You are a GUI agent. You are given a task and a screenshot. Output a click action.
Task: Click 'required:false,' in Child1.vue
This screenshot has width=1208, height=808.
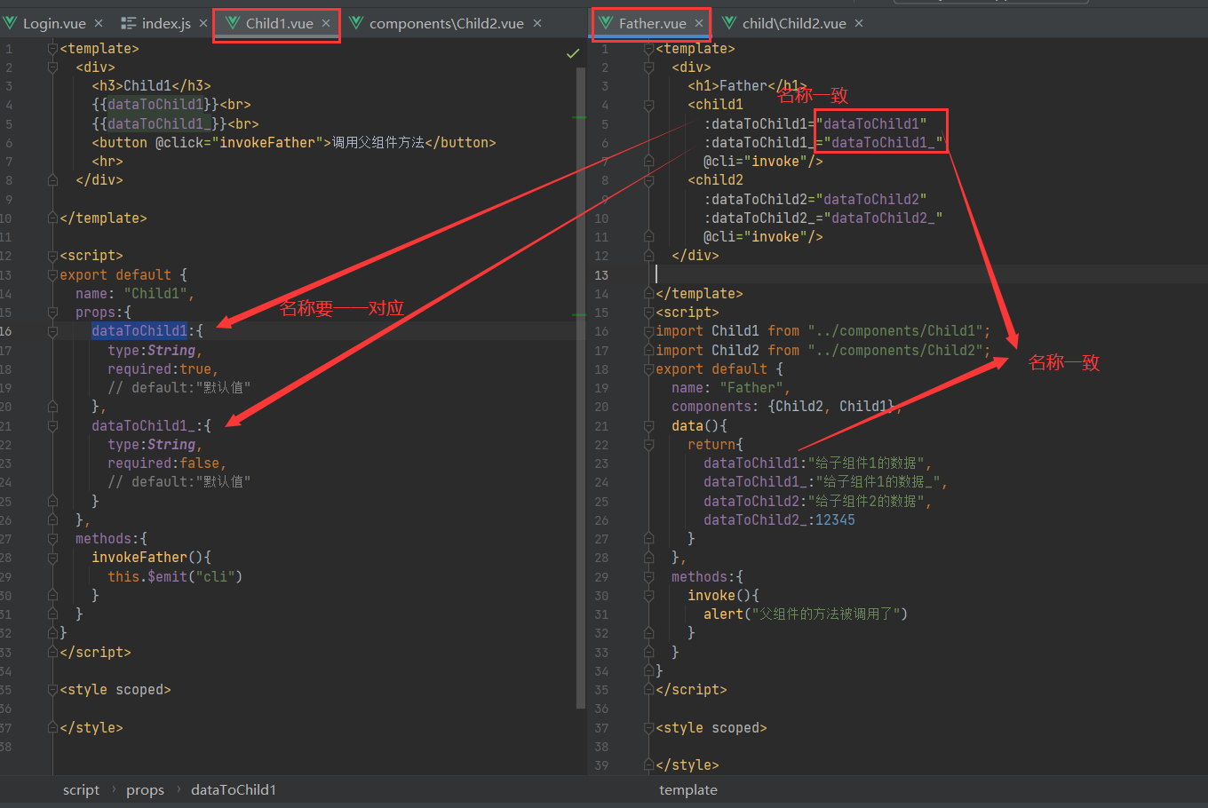167,463
